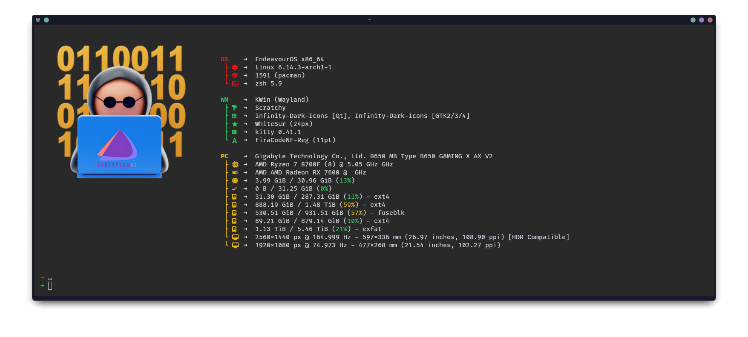Click the yellow PC section label
The image size is (748, 337).
(x=224, y=156)
